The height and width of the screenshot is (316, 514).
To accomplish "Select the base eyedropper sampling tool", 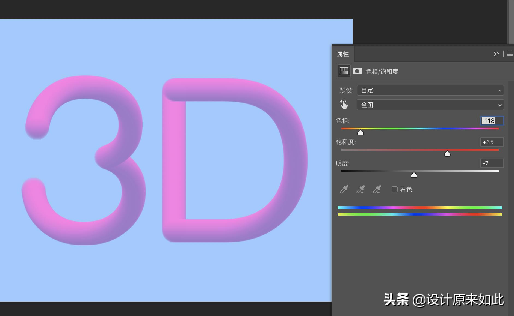I will (344, 189).
